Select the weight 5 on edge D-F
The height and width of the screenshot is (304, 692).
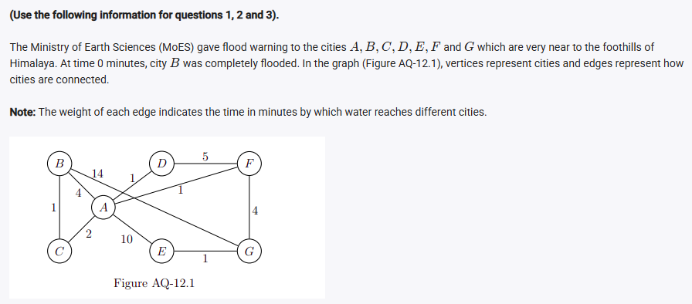(x=205, y=157)
